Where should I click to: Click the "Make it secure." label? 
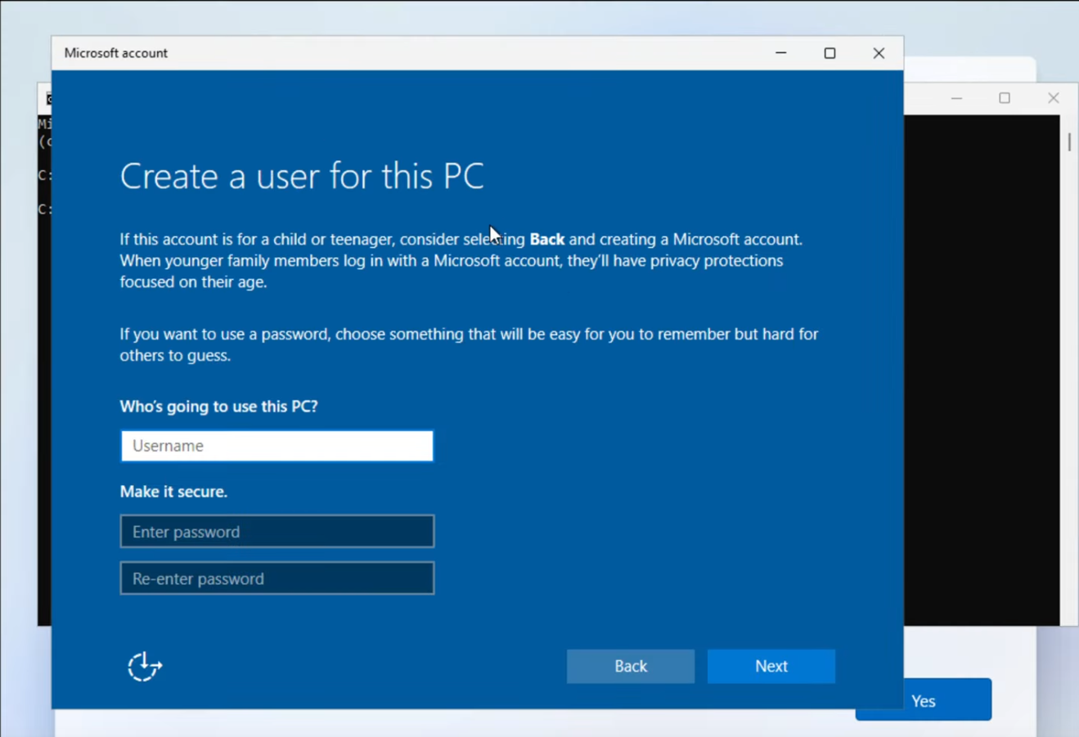[173, 492]
